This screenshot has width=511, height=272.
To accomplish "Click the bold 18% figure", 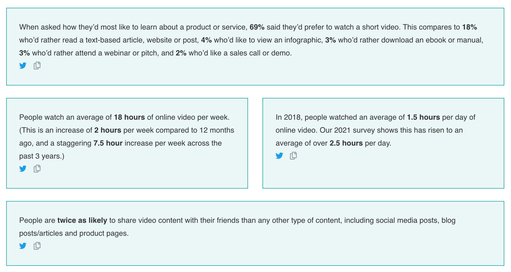I will point(469,27).
